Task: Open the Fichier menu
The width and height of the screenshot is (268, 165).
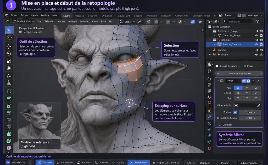Action: click(x=14, y=15)
